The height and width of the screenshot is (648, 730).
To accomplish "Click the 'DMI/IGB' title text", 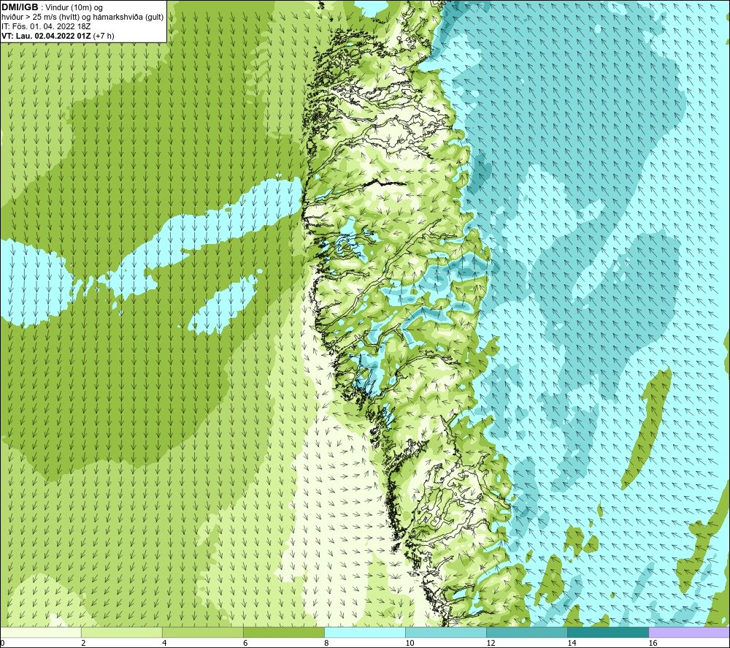I will 20,7.
